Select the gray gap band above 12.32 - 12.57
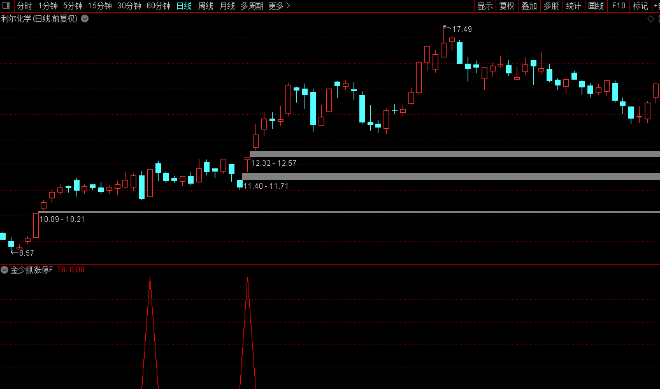Screen dimensions: 660x389 point(455,154)
